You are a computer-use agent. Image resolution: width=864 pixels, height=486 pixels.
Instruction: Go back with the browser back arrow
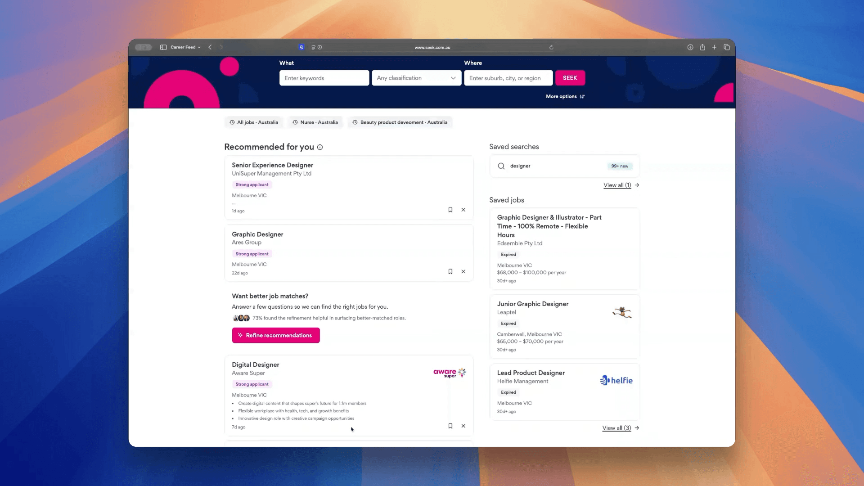[210, 47]
